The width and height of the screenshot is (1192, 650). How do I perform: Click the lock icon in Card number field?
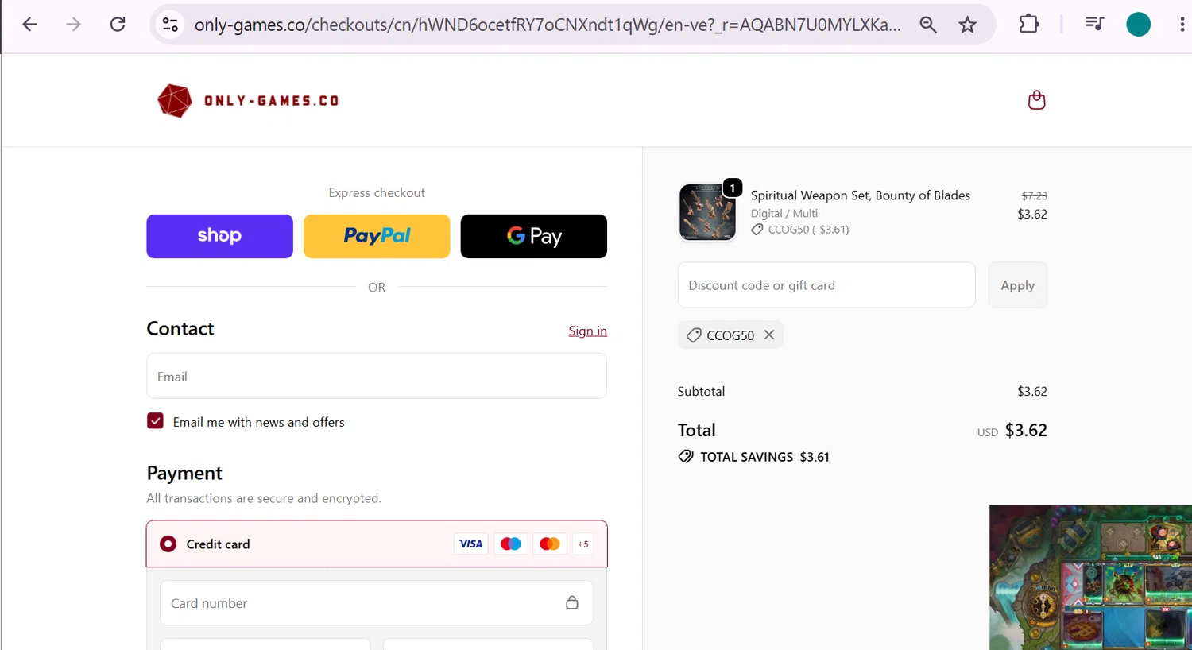pos(571,602)
